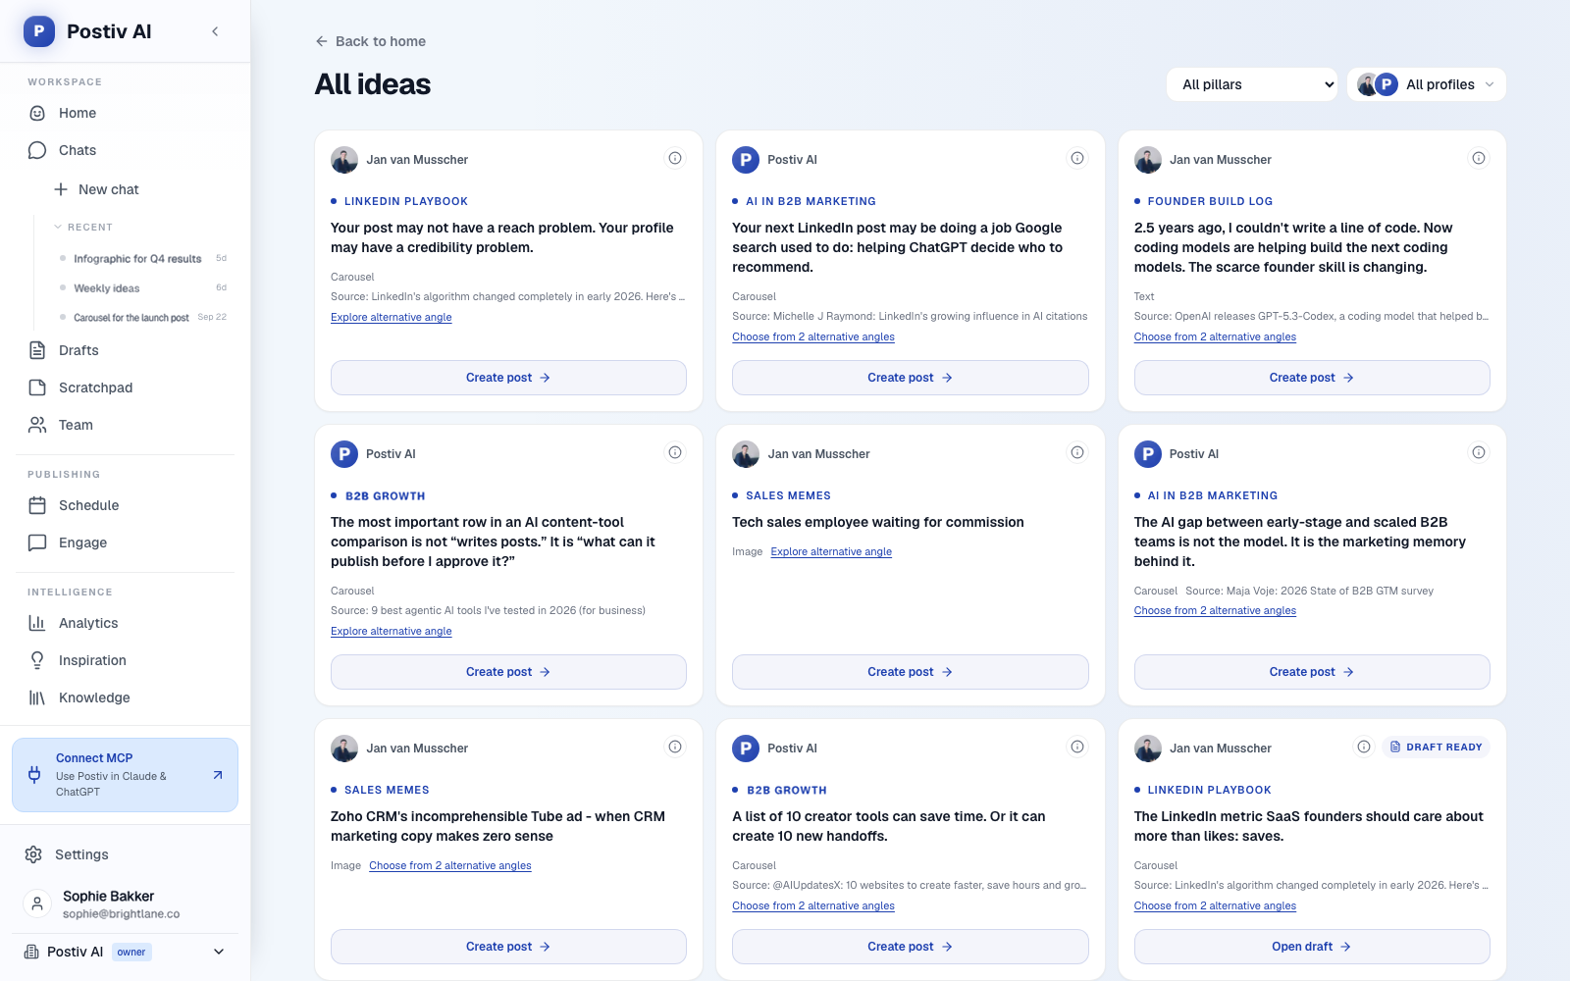The width and height of the screenshot is (1570, 981).
Task: Open info icon on 'Zoho CRM' idea card
Action: click(x=675, y=747)
